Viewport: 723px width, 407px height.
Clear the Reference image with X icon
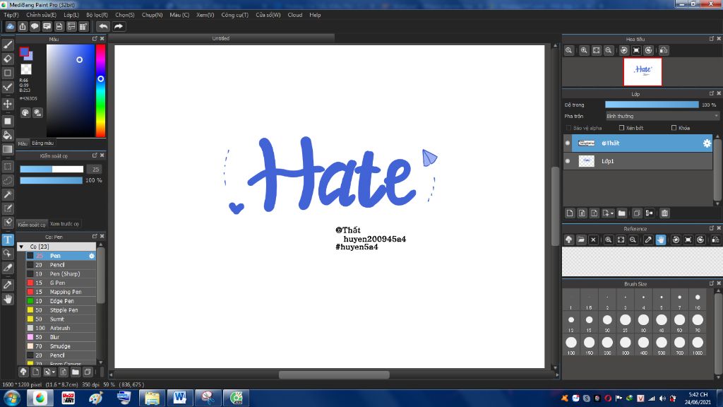point(593,240)
